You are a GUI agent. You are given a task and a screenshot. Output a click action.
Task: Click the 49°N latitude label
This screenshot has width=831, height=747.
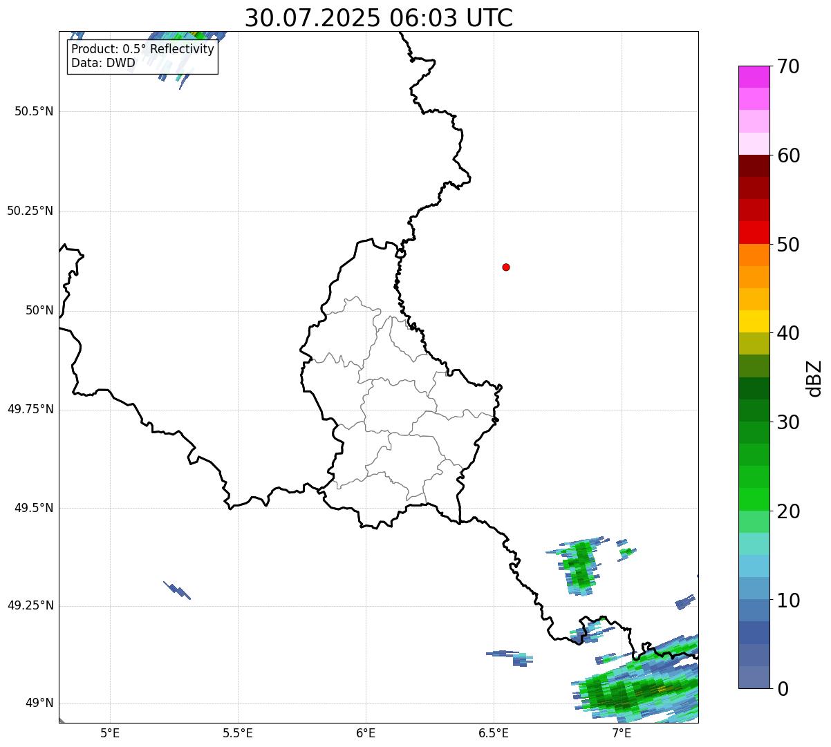[39, 703]
